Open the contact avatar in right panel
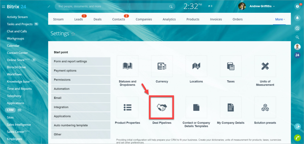 [x=297, y=47]
